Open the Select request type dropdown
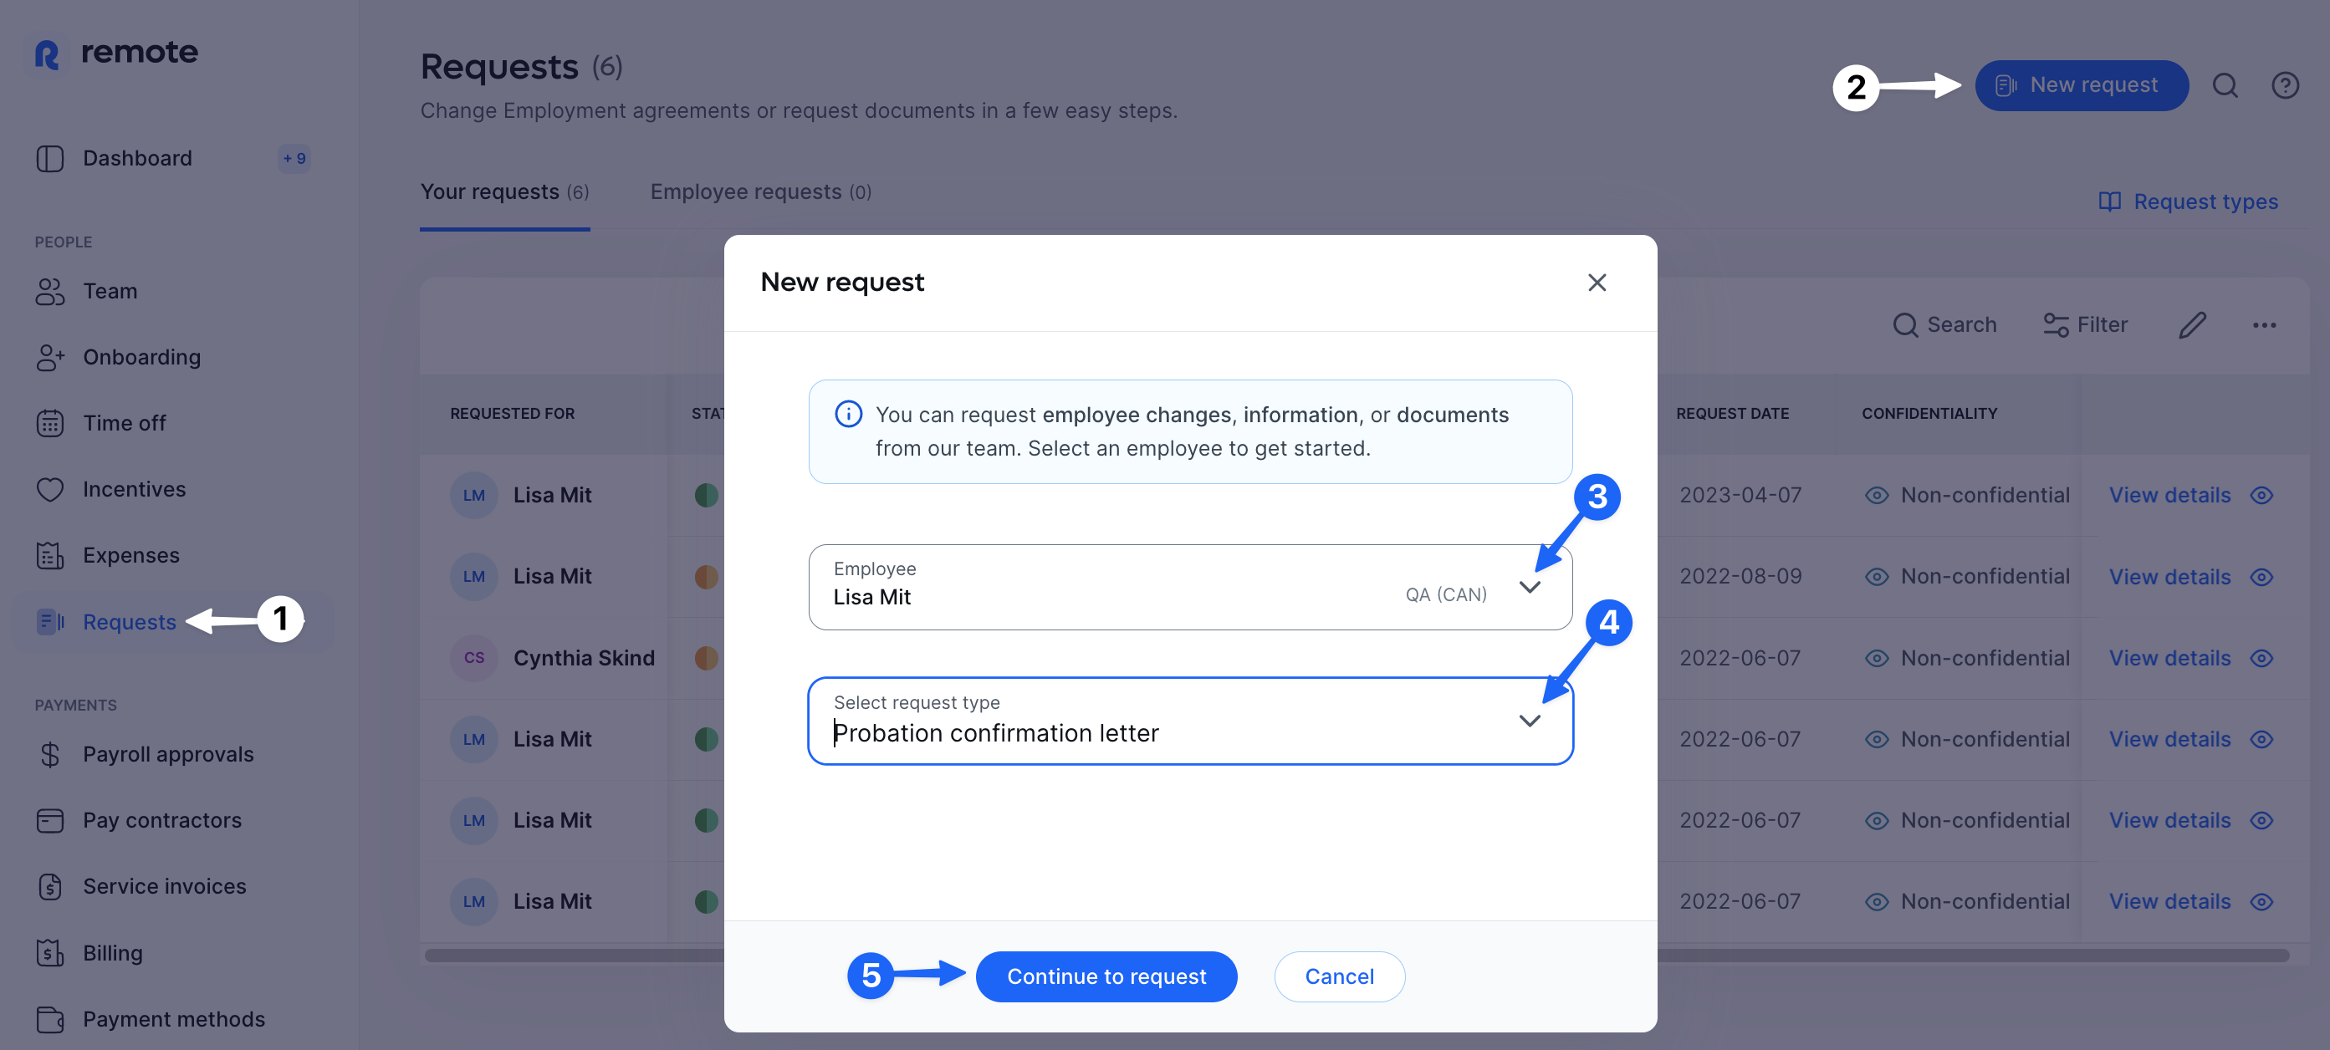Viewport: 2330px width, 1050px height. [x=1530, y=721]
